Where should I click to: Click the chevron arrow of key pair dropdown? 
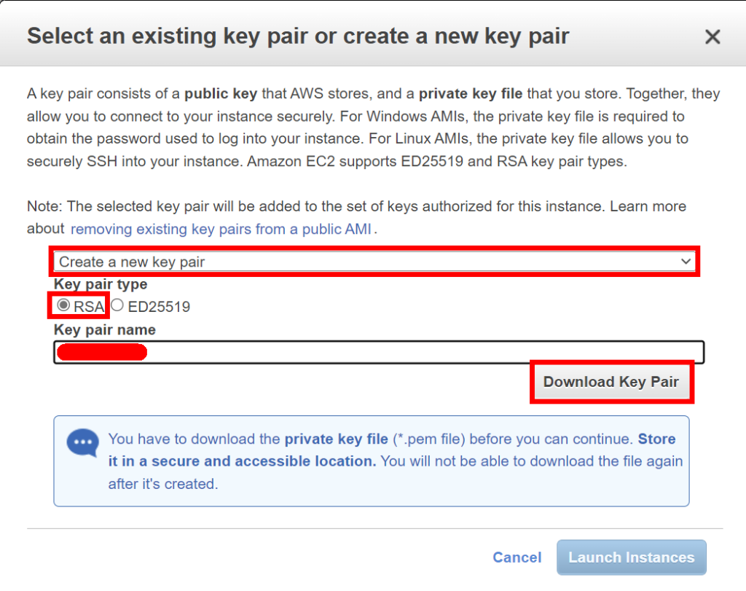pos(686,261)
